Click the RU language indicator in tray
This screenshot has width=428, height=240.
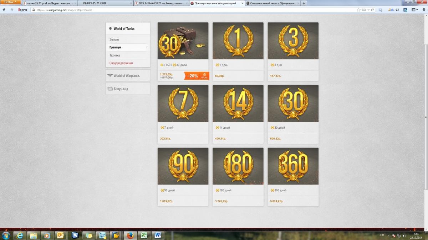point(382,235)
